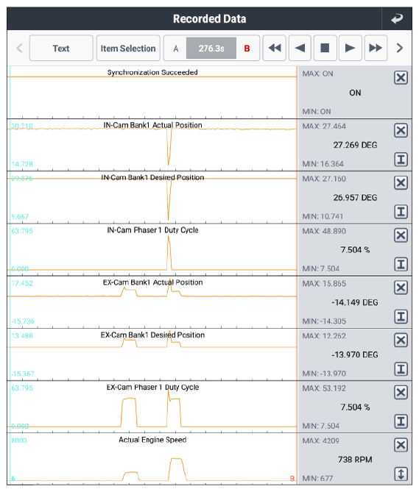Click the 276.3s time position display

(x=211, y=49)
